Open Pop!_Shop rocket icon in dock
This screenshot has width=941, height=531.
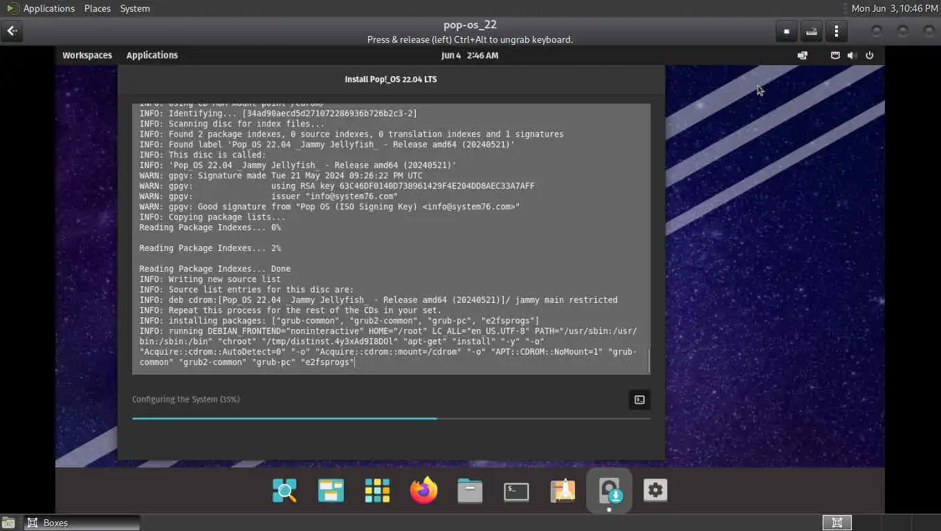pyautogui.click(x=563, y=491)
